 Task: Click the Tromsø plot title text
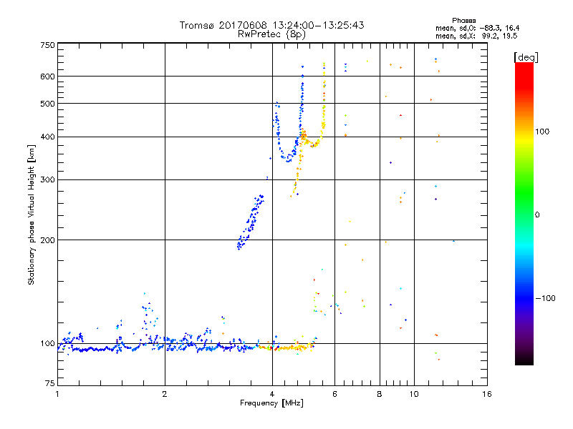pos(271,25)
